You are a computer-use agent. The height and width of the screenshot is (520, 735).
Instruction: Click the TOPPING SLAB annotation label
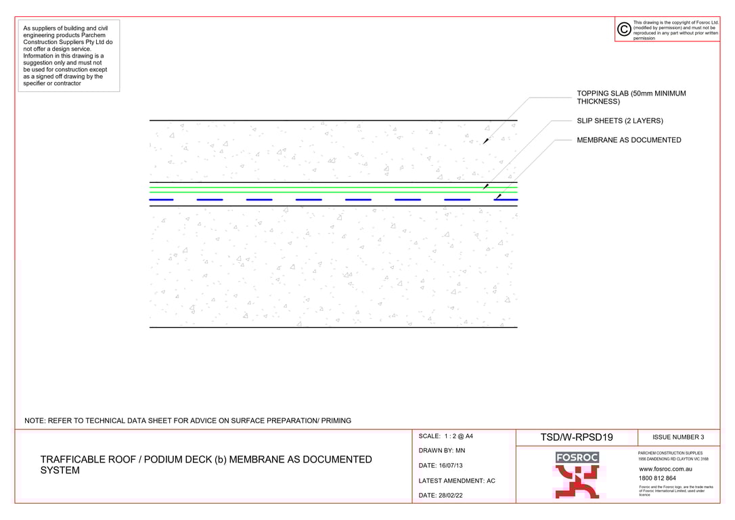(x=631, y=97)
